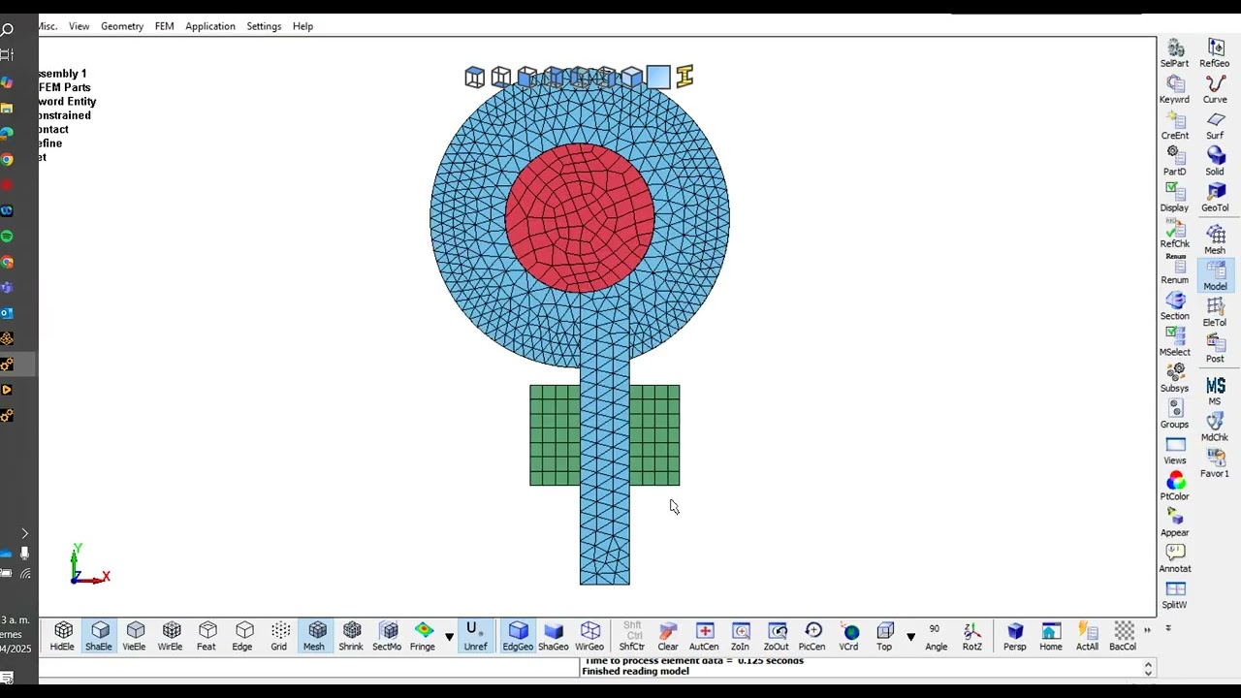Toggle Persp perspective view
The height and width of the screenshot is (698, 1241).
(1015, 637)
